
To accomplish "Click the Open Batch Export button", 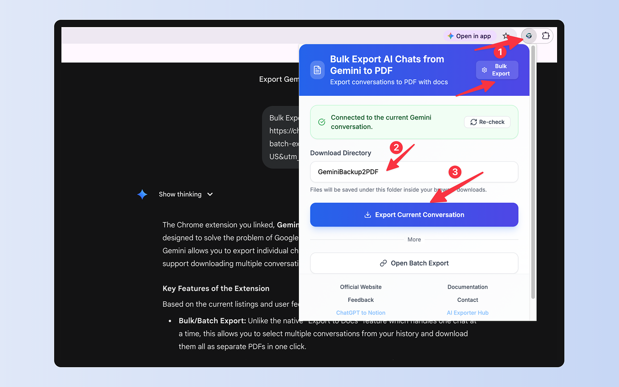I will pyautogui.click(x=414, y=263).
